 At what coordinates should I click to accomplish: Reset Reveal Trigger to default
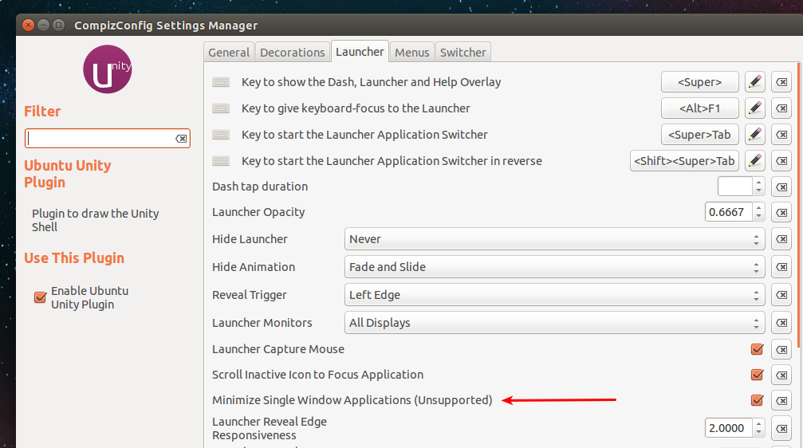(781, 295)
